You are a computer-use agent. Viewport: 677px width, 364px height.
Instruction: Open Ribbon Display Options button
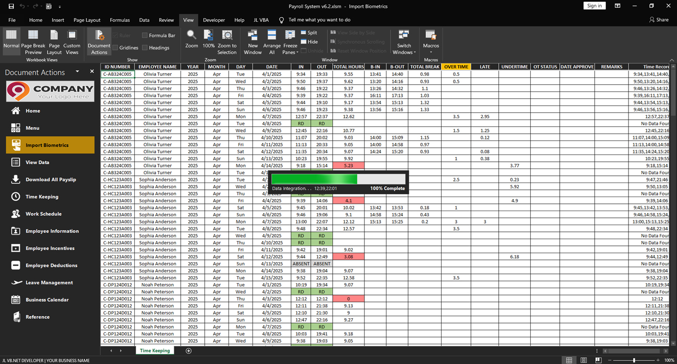coord(617,6)
